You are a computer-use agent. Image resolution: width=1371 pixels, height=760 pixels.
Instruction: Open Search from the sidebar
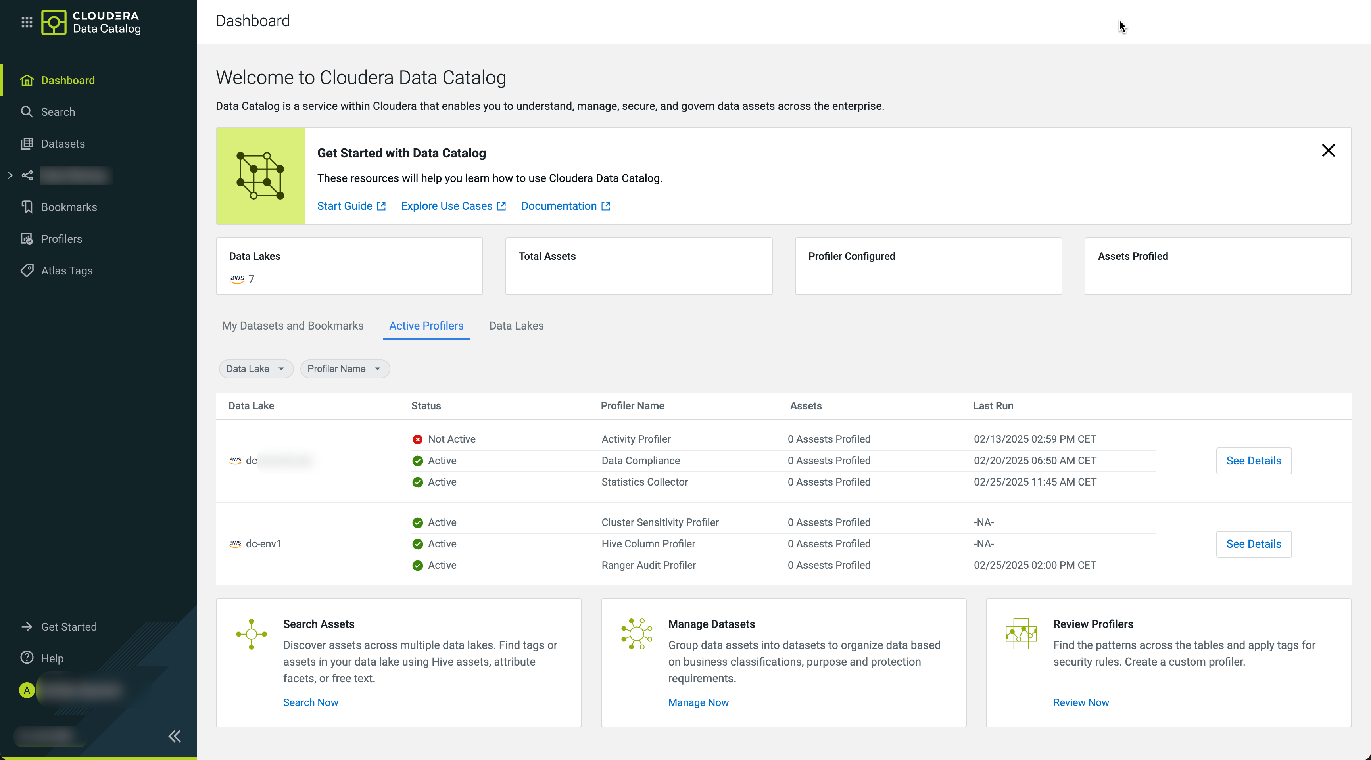click(58, 112)
